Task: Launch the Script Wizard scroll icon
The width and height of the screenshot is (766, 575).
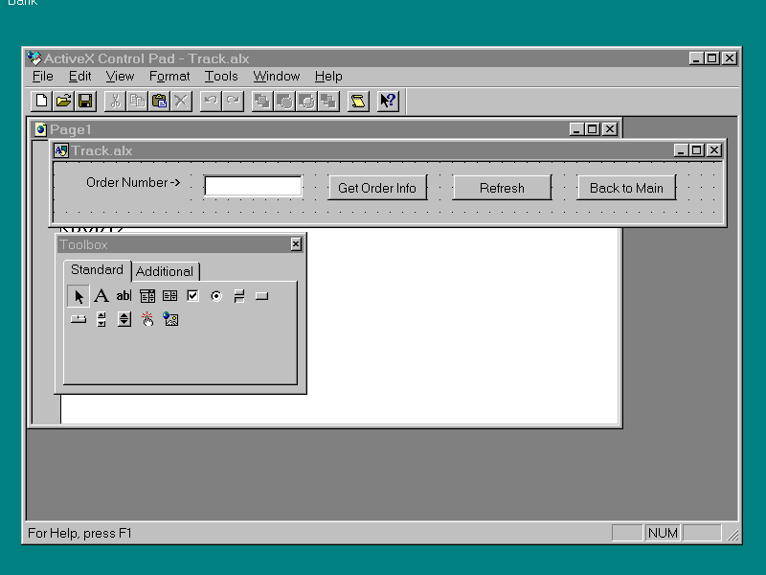Action: pyautogui.click(x=357, y=101)
